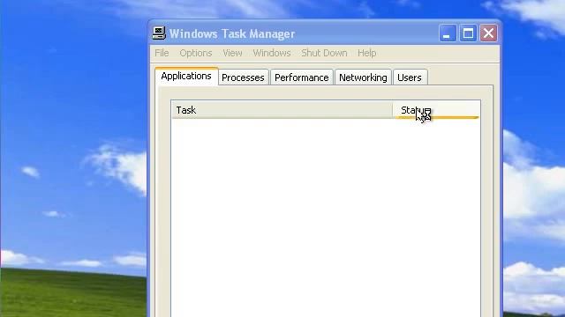Open the Options menu
Image resolution: width=565 pixels, height=317 pixels.
tap(196, 53)
